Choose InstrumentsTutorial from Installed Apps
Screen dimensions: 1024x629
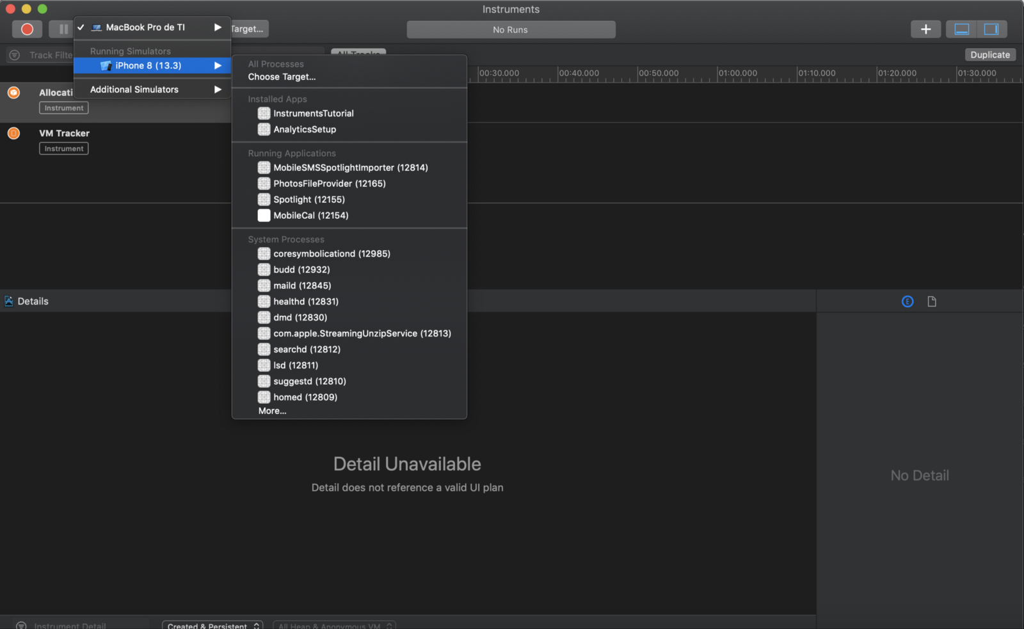(313, 113)
